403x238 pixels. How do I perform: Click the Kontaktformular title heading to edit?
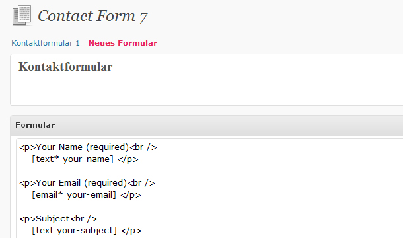(x=65, y=67)
